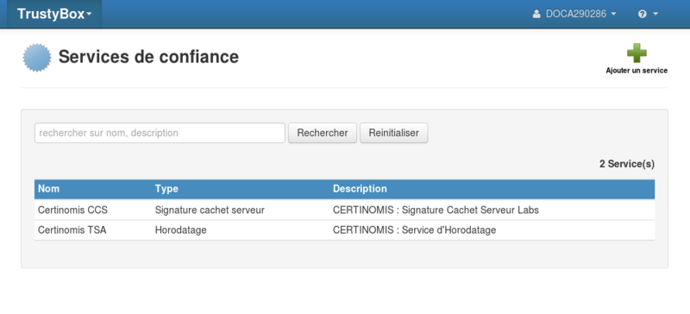Click the Reinitialiser button
Screen dimensions: 690x314
(x=394, y=133)
